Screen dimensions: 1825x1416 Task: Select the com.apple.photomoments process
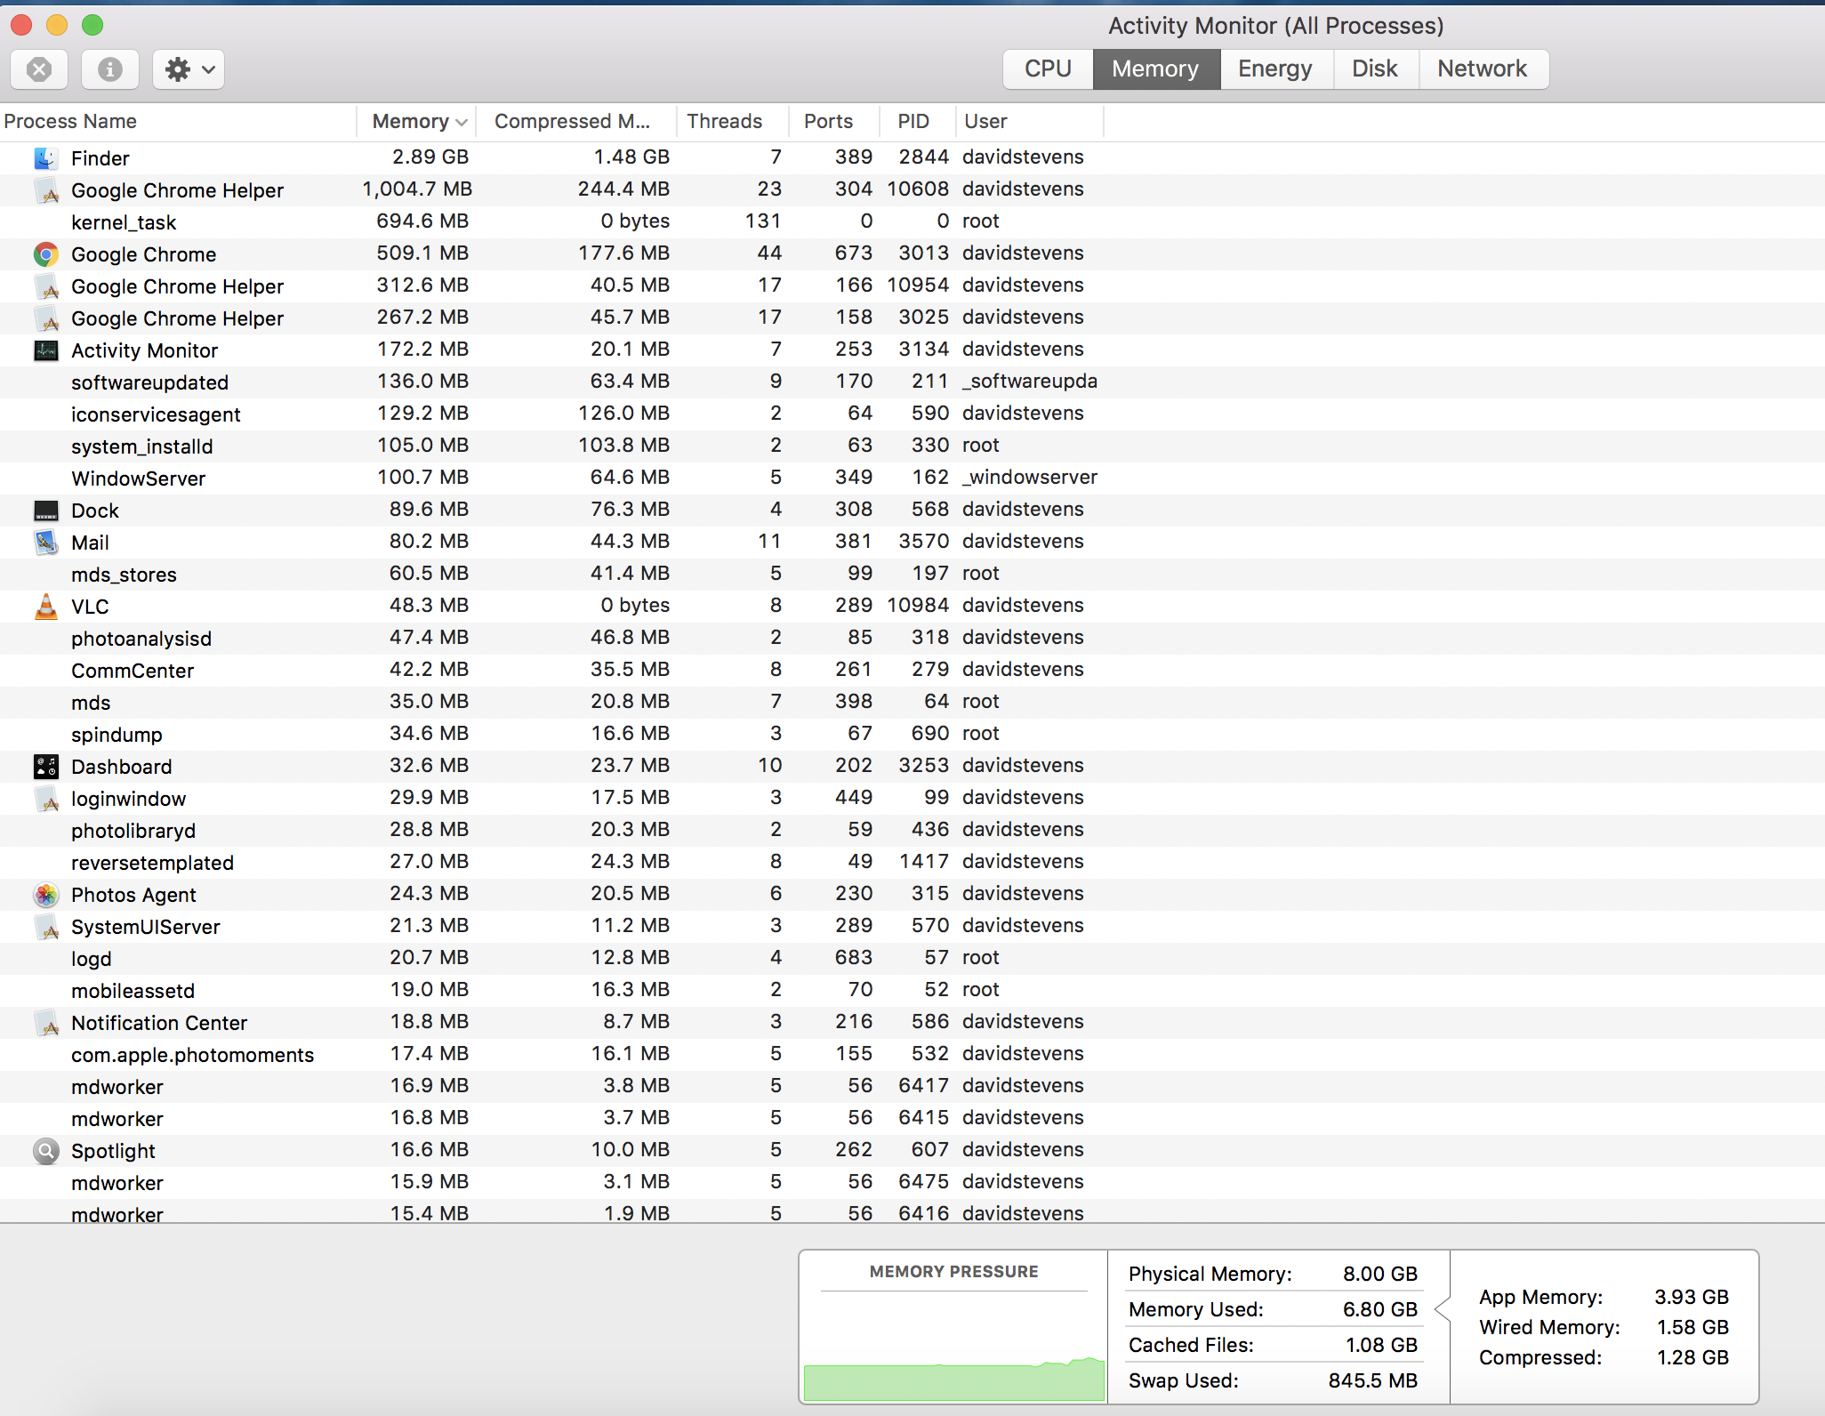912,1054
